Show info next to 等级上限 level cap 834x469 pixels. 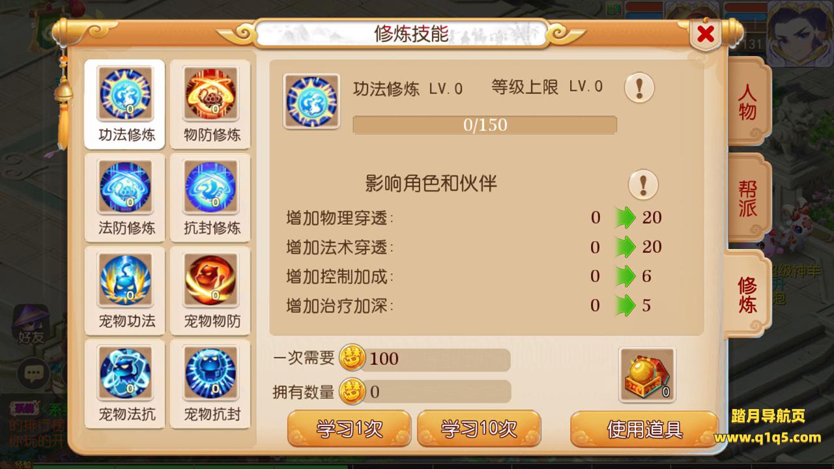click(x=639, y=87)
